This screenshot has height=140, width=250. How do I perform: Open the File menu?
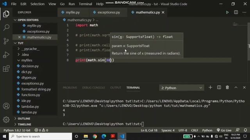(x=14, y=4)
